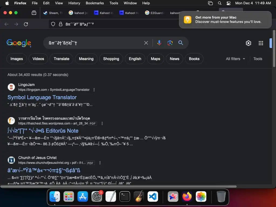Start voice search with microphone icon
The height and width of the screenshot is (207, 276).
point(159,43)
